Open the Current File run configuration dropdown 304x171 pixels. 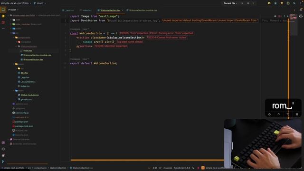(x=230, y=3)
